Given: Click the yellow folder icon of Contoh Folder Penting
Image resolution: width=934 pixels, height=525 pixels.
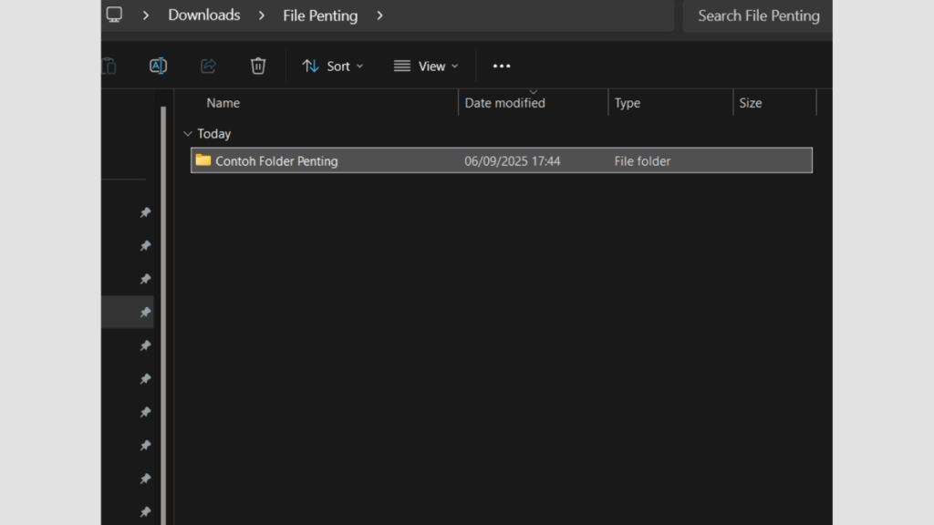Looking at the screenshot, I should (202, 160).
